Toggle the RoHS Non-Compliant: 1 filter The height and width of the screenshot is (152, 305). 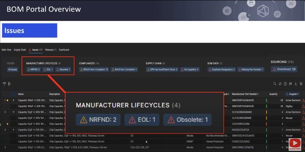(x=124, y=69)
